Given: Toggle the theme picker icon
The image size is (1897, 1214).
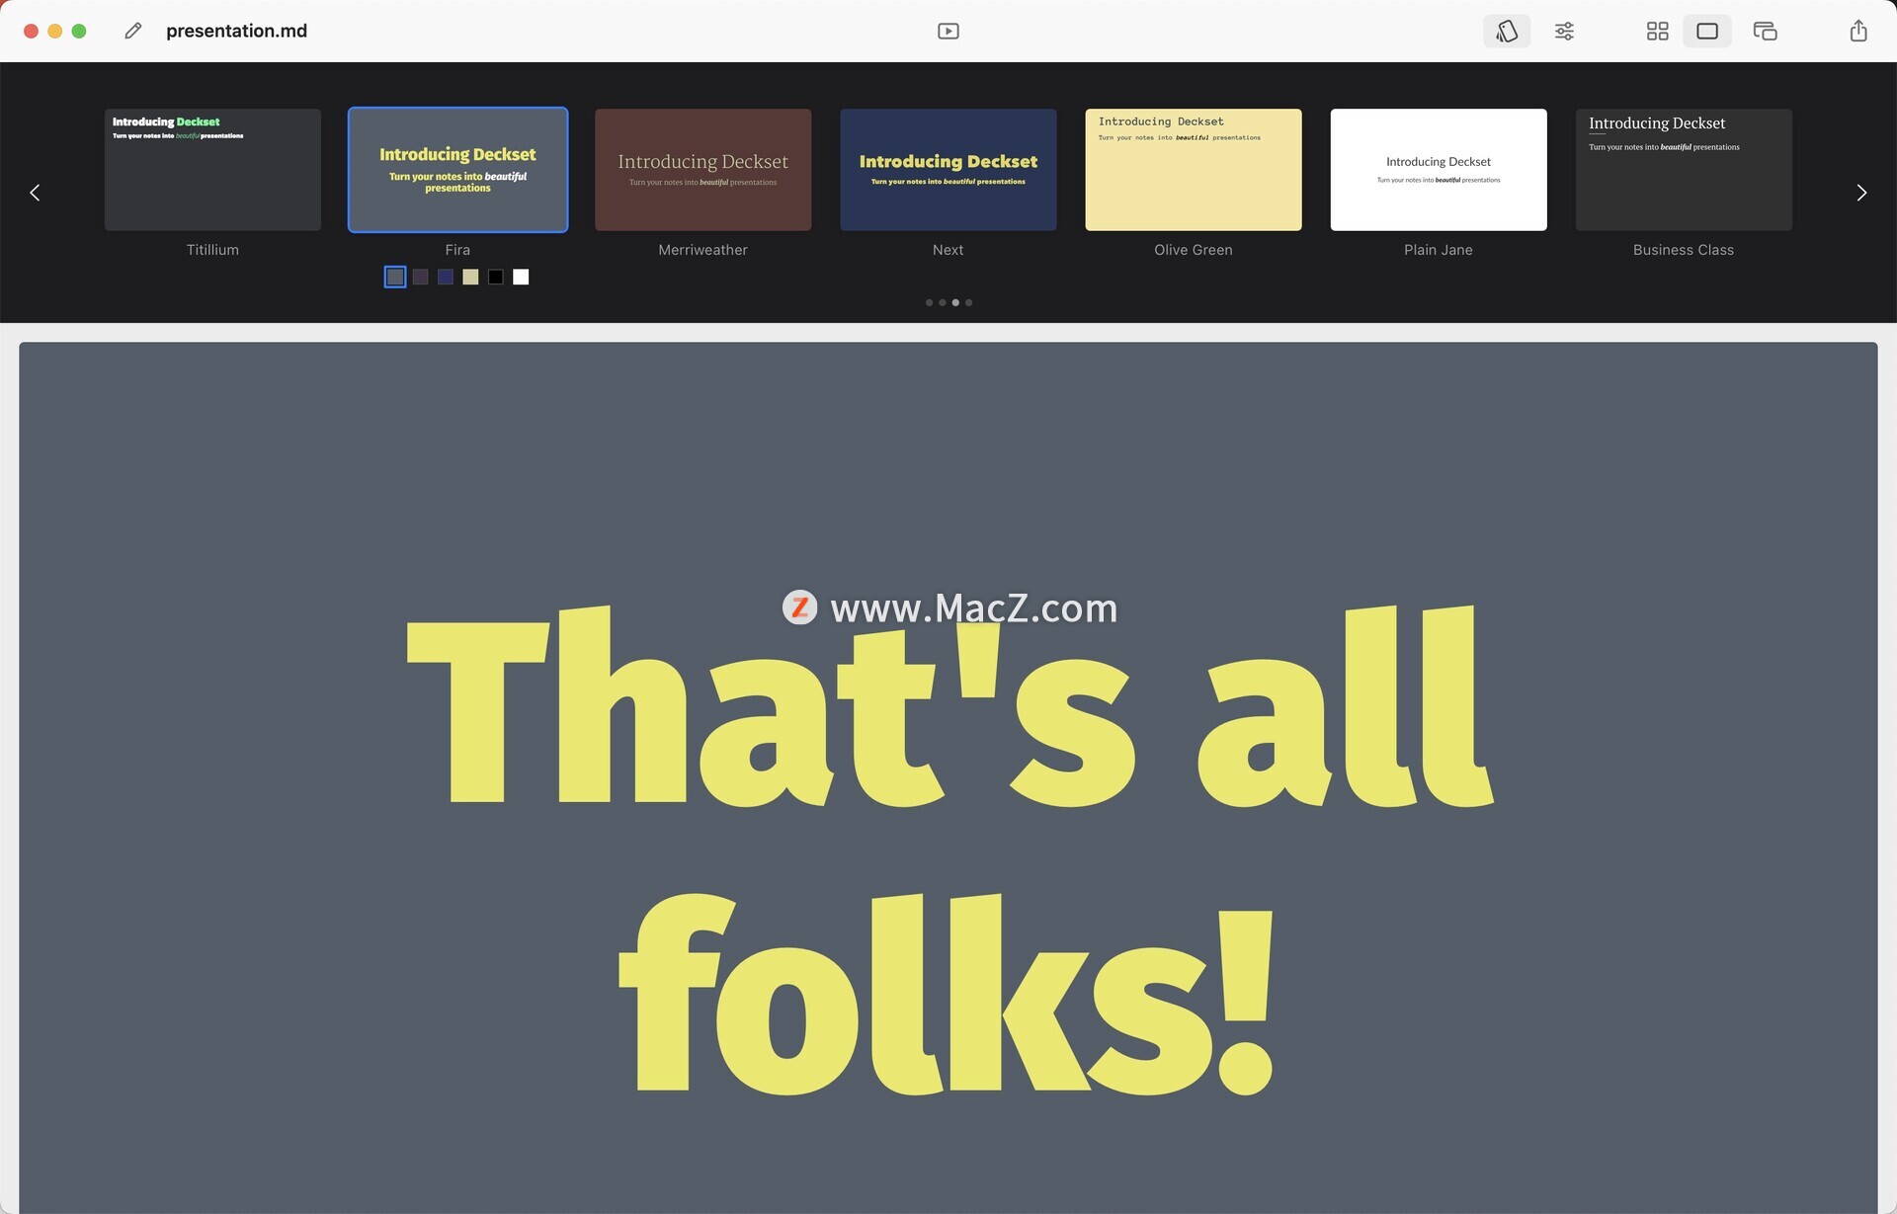Looking at the screenshot, I should pos(1507,31).
